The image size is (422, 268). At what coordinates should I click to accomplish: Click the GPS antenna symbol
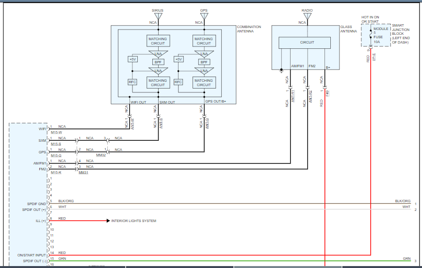pyautogui.click(x=204, y=16)
